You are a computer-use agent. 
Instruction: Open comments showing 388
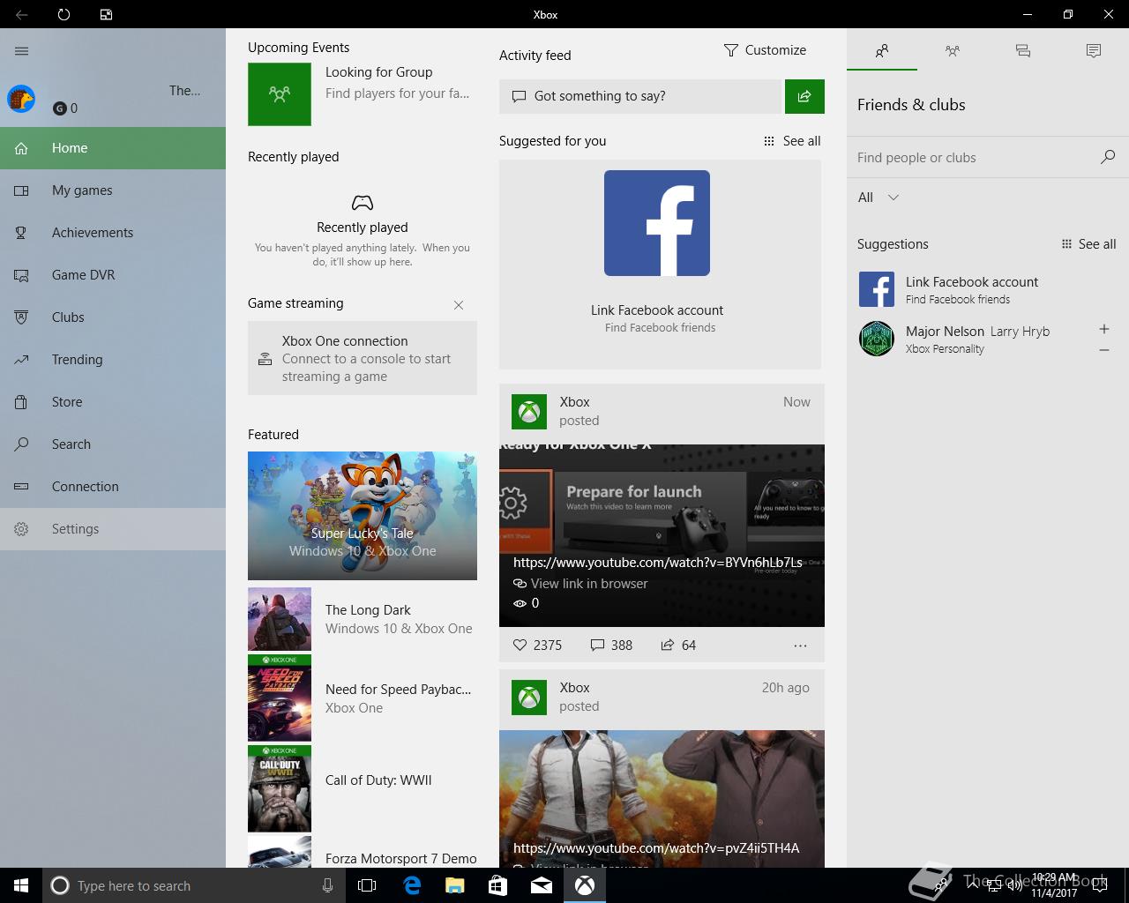tap(611, 646)
